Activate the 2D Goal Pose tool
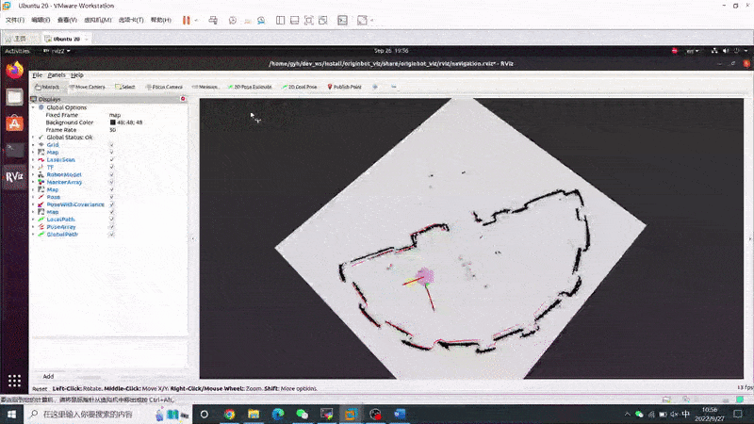The height and width of the screenshot is (424, 754). (302, 87)
